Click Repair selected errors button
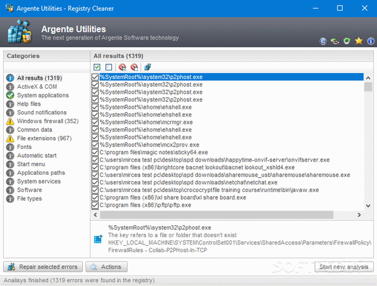 coord(43,267)
